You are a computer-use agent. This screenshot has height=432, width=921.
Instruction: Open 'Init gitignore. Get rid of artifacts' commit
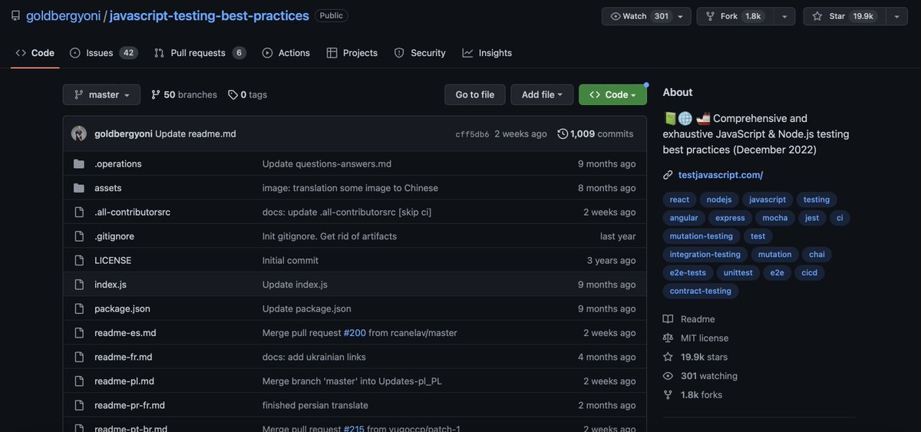(x=329, y=236)
